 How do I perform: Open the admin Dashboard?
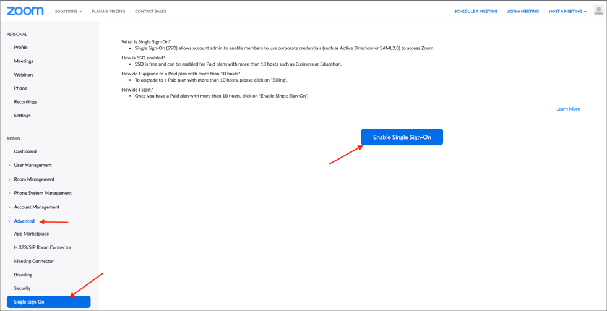click(25, 151)
